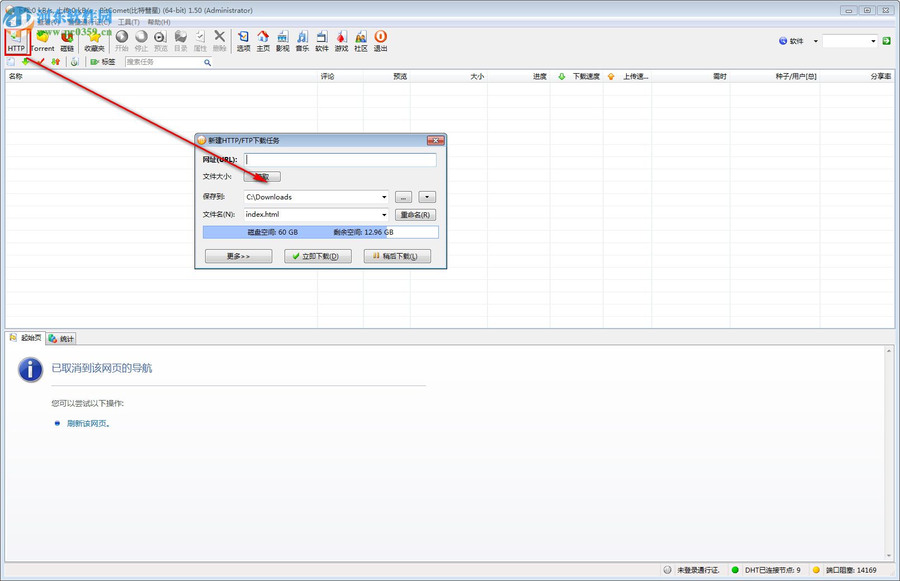Click the 标签 tags button
This screenshot has width=900, height=581.
click(x=103, y=62)
